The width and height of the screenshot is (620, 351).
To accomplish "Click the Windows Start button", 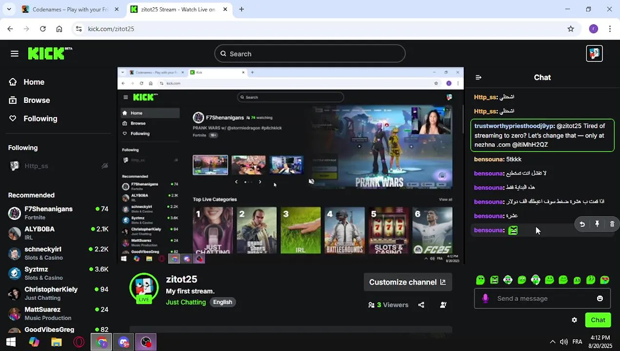I will tap(11, 342).
